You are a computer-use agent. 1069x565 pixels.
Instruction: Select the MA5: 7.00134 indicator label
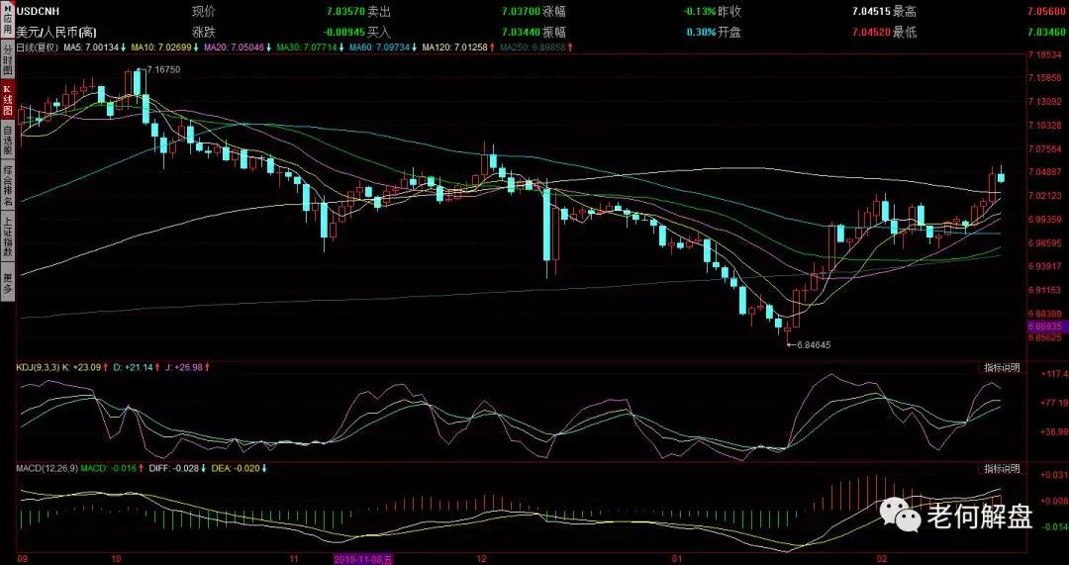coord(91,47)
